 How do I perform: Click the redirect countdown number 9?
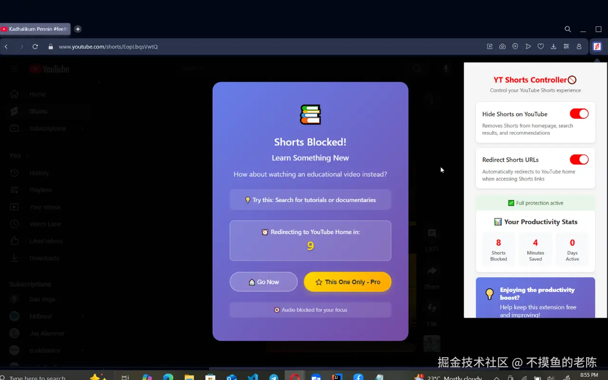pos(310,246)
